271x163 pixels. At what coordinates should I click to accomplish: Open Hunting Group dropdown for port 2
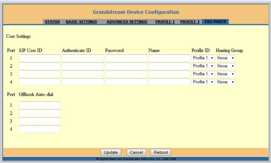tap(226, 66)
